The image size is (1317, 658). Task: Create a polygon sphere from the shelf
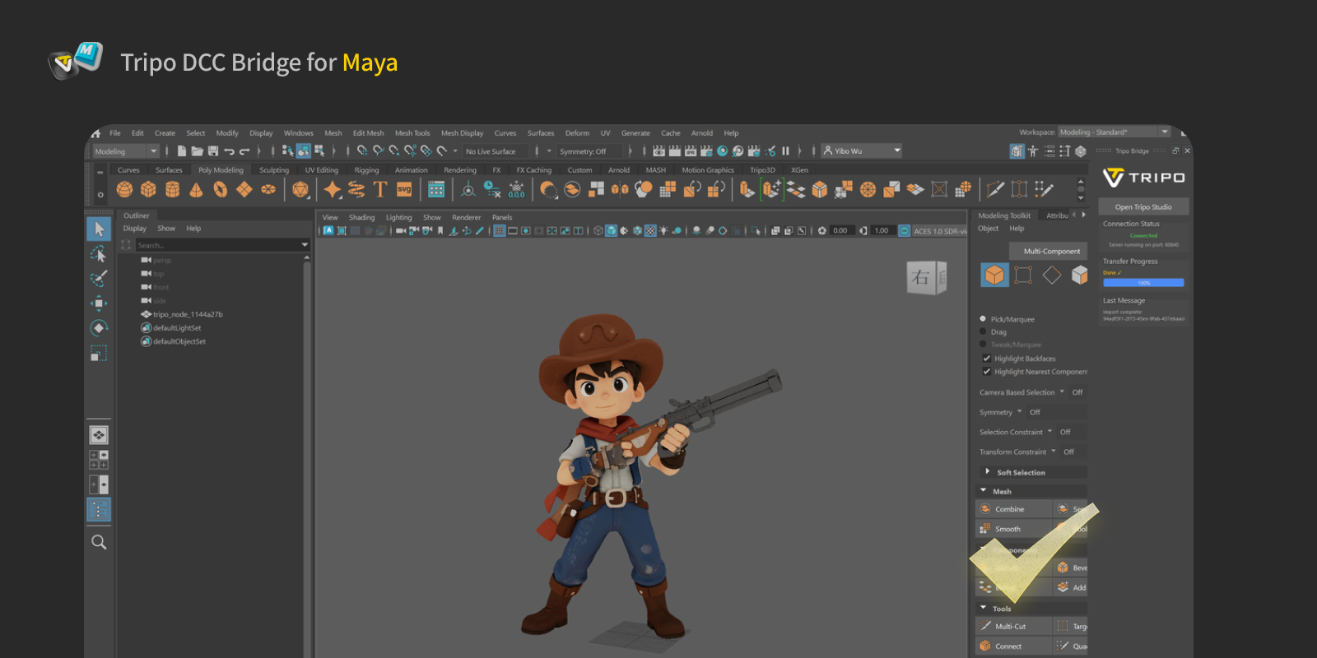(x=124, y=190)
